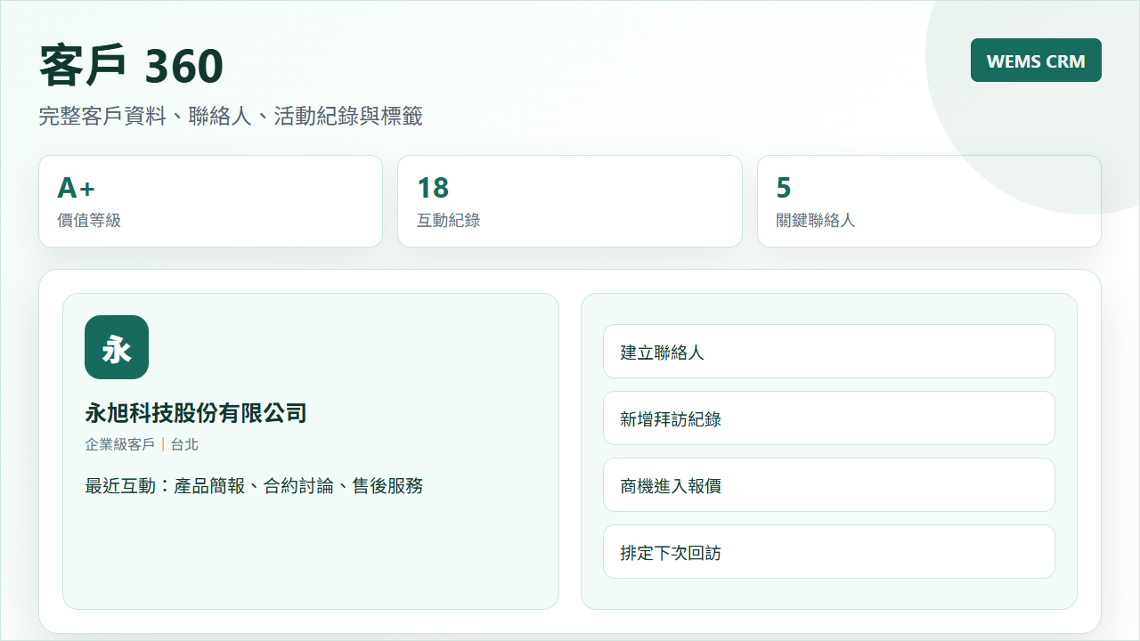The width and height of the screenshot is (1140, 641).
Task: Open the 5 關鍵聯絡人 card
Action: click(x=929, y=201)
